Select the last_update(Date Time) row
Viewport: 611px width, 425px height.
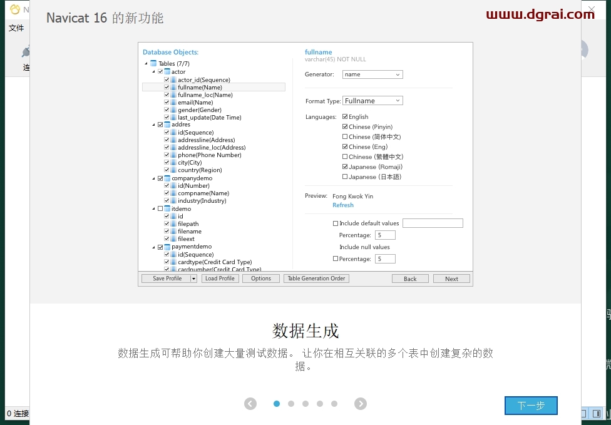tap(209, 118)
